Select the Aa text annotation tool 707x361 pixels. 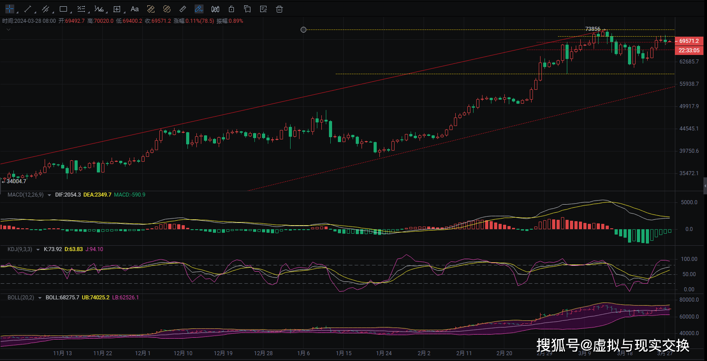tap(135, 9)
